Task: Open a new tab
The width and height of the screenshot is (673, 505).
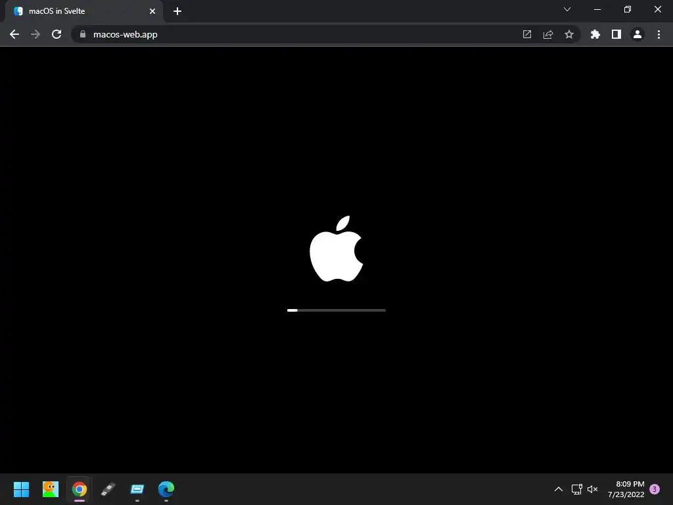Action: (177, 11)
